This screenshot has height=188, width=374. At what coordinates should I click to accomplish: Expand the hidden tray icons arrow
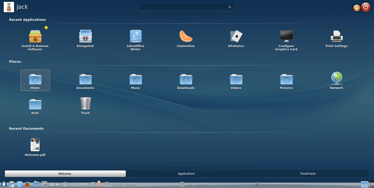pos(71,184)
